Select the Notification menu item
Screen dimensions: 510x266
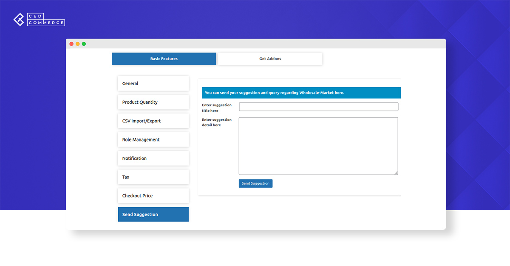point(153,158)
